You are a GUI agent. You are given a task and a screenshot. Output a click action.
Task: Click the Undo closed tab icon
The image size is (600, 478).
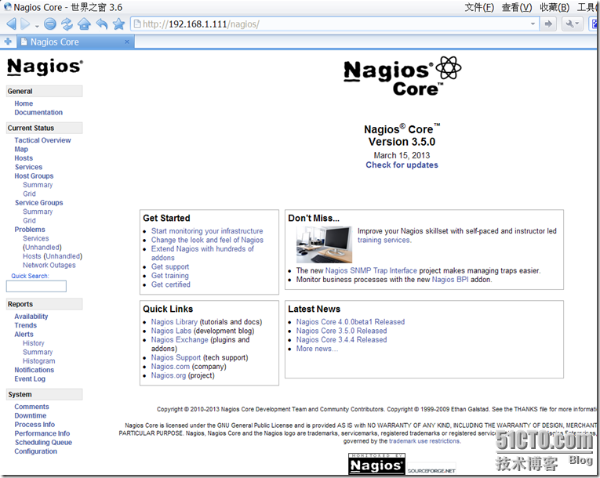(101, 24)
